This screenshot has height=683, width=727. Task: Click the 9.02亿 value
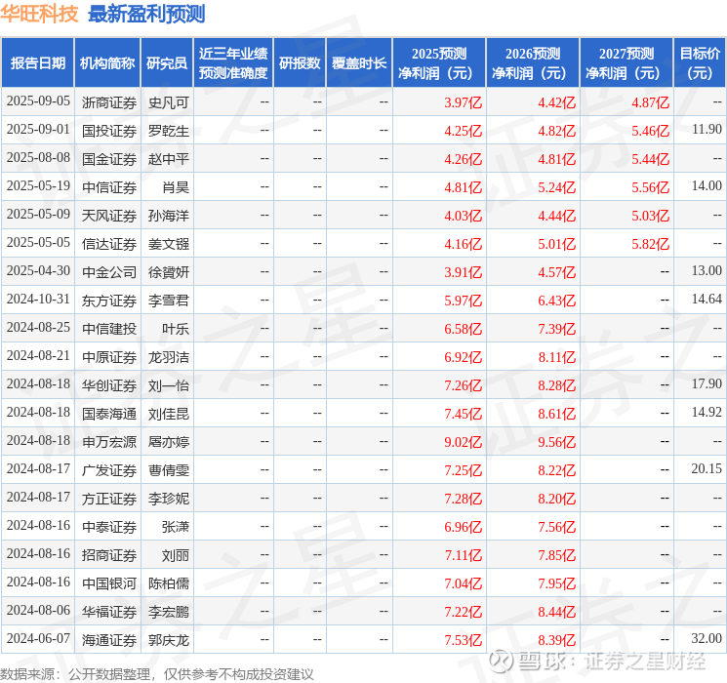pos(464,442)
